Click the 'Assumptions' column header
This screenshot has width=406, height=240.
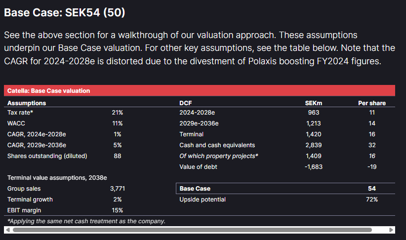point(27,103)
